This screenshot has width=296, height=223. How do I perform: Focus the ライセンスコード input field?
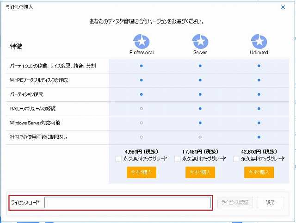tap(128, 203)
